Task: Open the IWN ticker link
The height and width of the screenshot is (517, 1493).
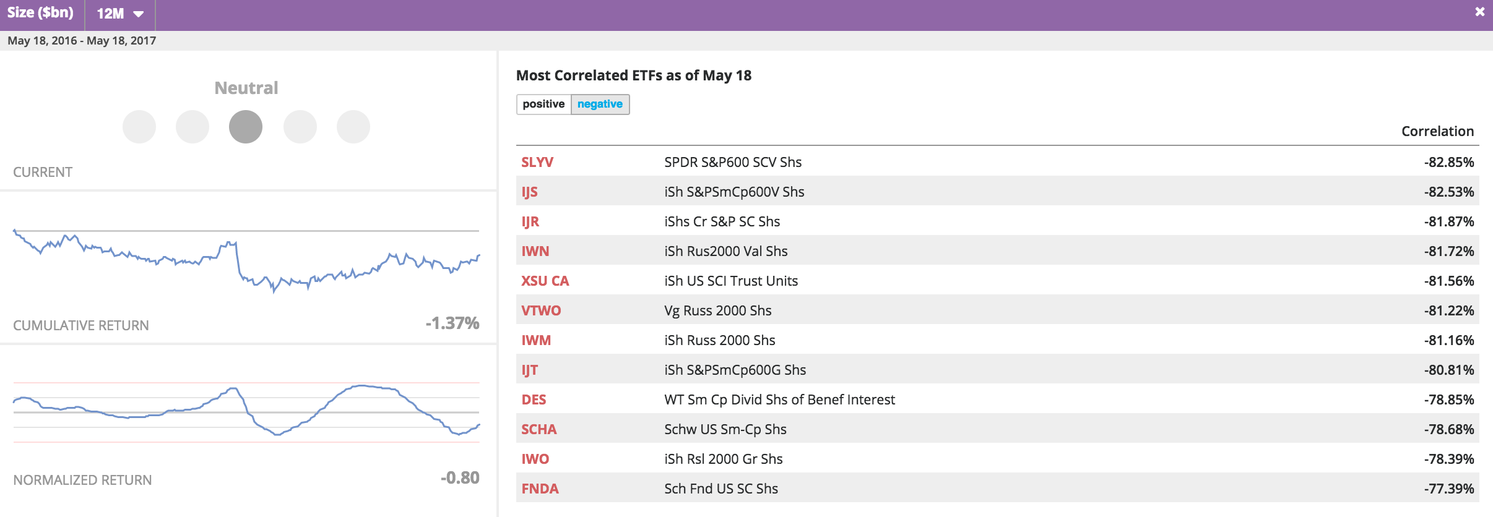Action: click(x=535, y=251)
